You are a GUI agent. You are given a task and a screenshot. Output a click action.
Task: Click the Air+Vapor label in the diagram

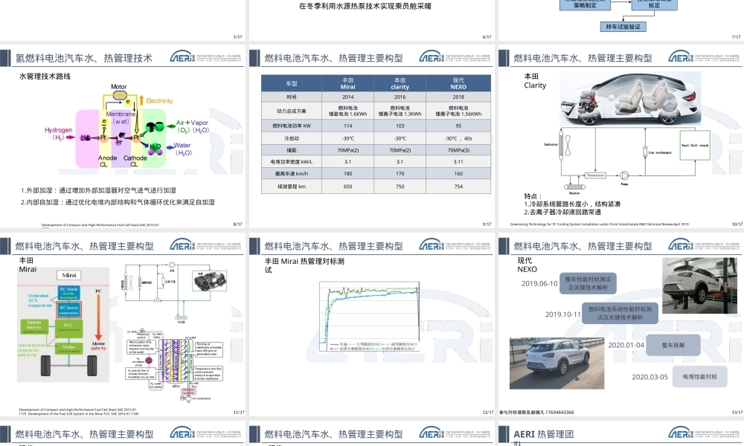click(x=192, y=126)
